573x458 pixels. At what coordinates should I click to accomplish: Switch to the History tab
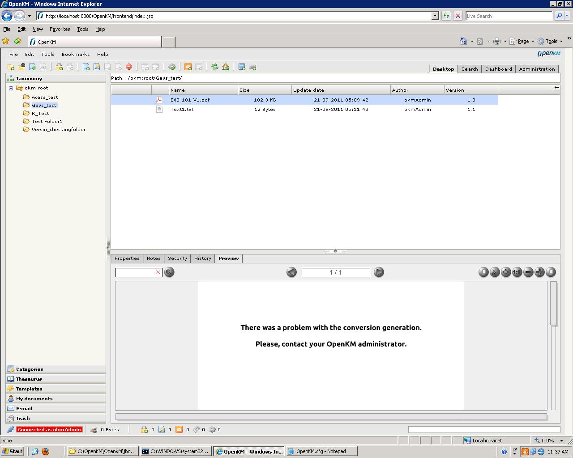click(202, 259)
